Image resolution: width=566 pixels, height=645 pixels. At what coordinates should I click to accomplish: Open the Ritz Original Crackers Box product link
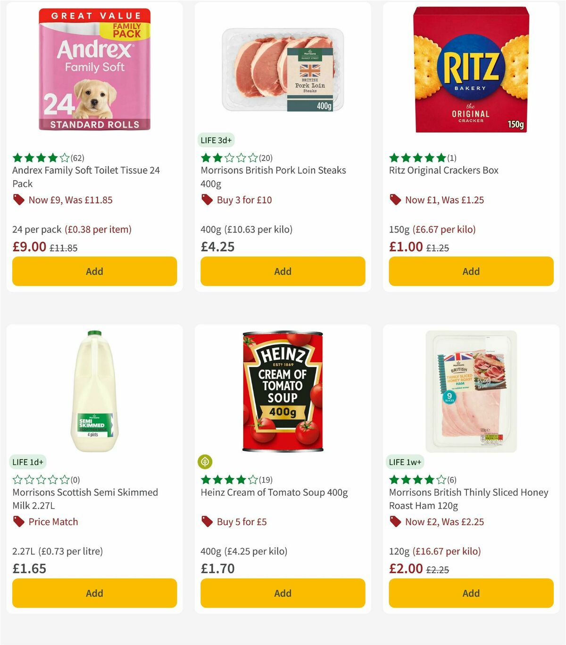tap(444, 170)
